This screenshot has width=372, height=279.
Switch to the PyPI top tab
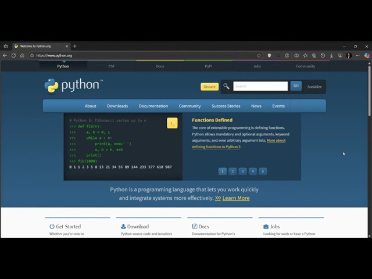(x=209, y=66)
